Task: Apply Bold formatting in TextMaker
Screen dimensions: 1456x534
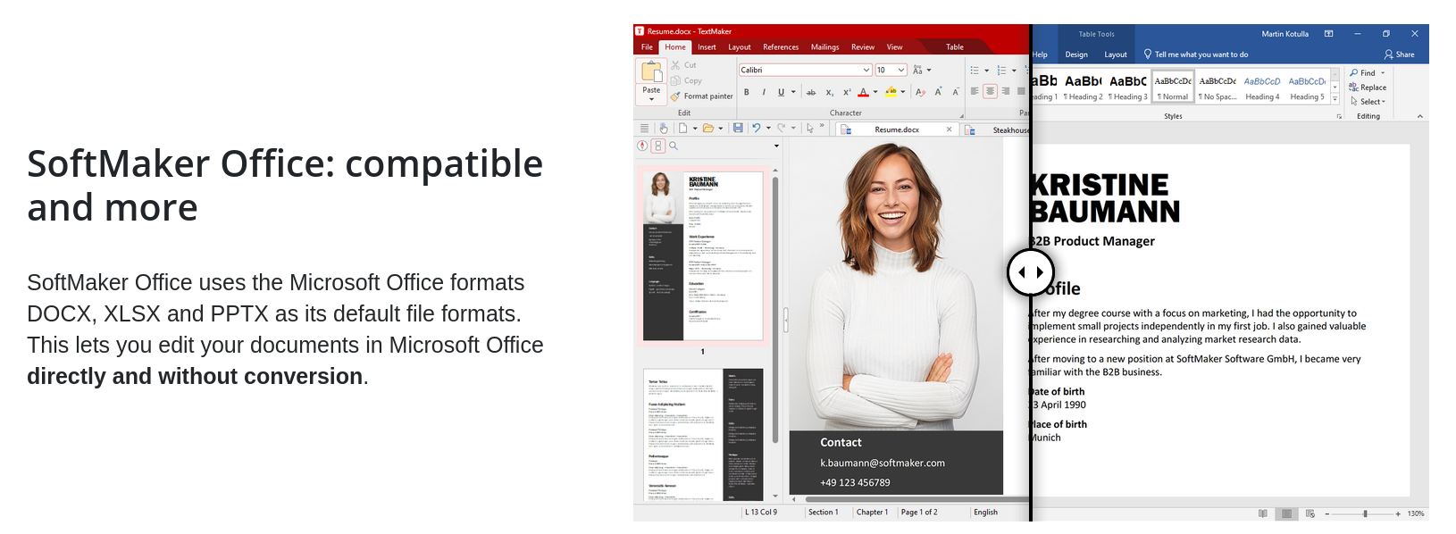Action: 747,92
